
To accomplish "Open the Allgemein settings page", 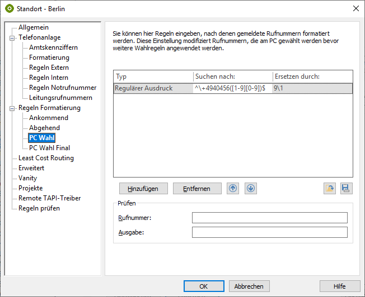I will point(33,27).
